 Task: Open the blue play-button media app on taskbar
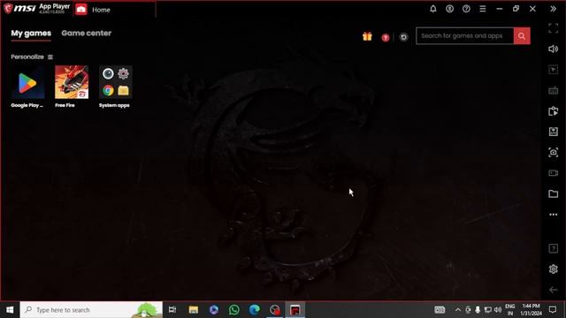[x=214, y=310]
